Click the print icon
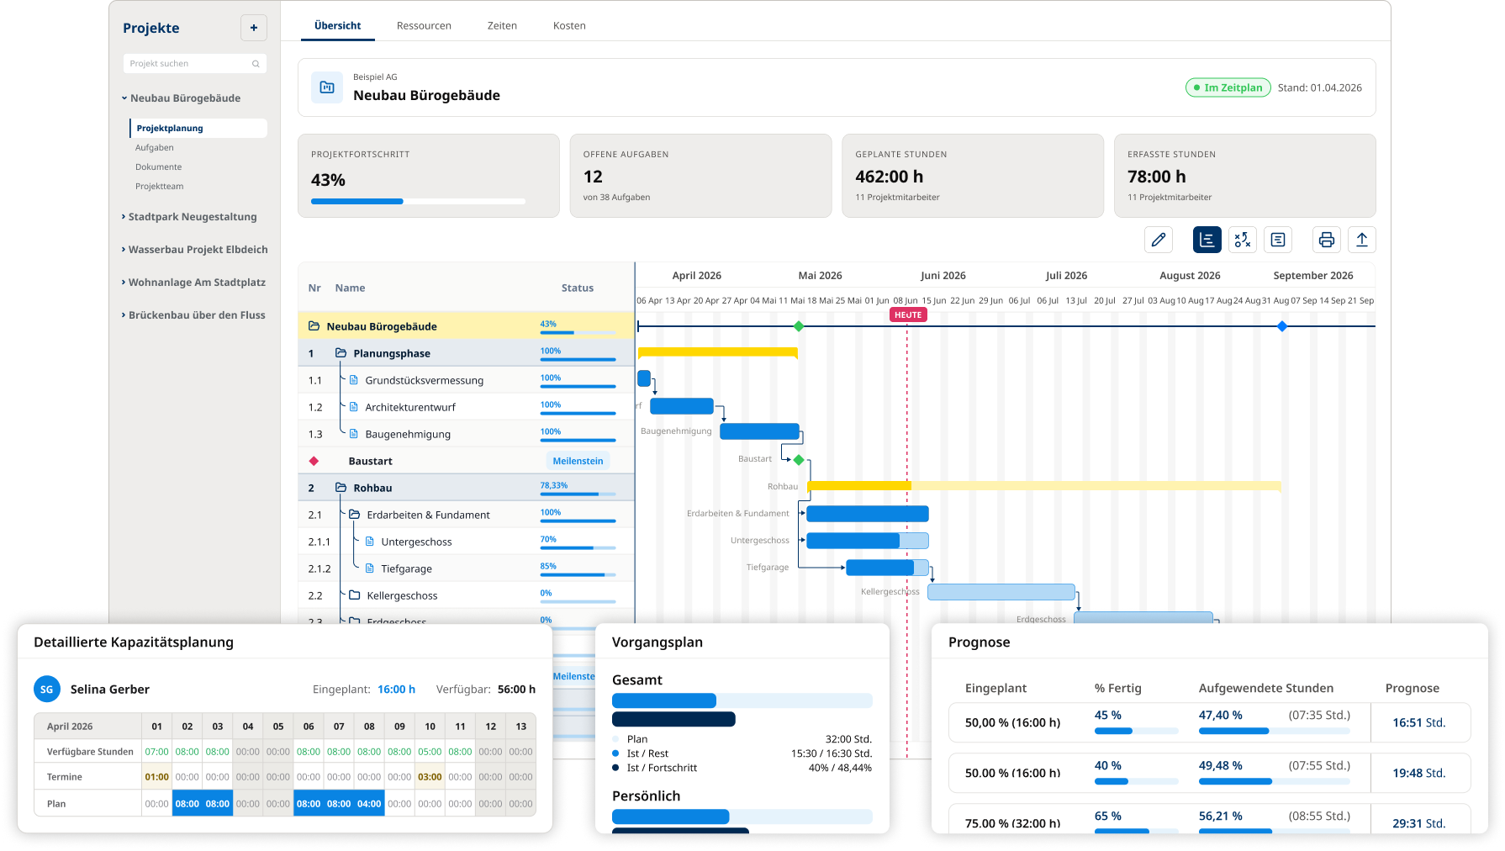 (1327, 240)
